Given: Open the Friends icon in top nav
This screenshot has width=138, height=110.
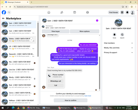Looking at the screenshot, I should coord(62,12).
